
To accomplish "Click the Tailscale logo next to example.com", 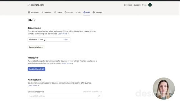I will tap(29, 5).
